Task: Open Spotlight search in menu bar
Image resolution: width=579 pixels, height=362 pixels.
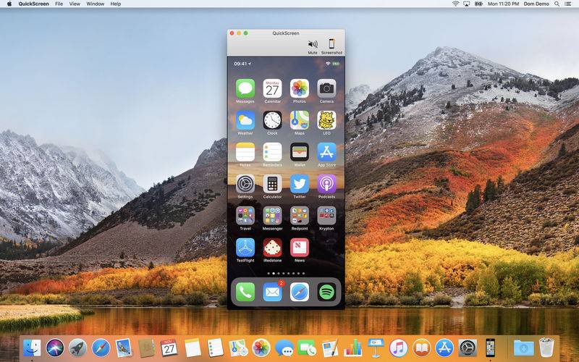Action: (x=557, y=4)
